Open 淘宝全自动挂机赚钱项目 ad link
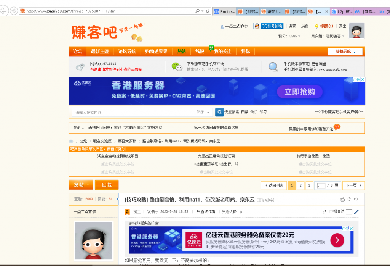 118,156
